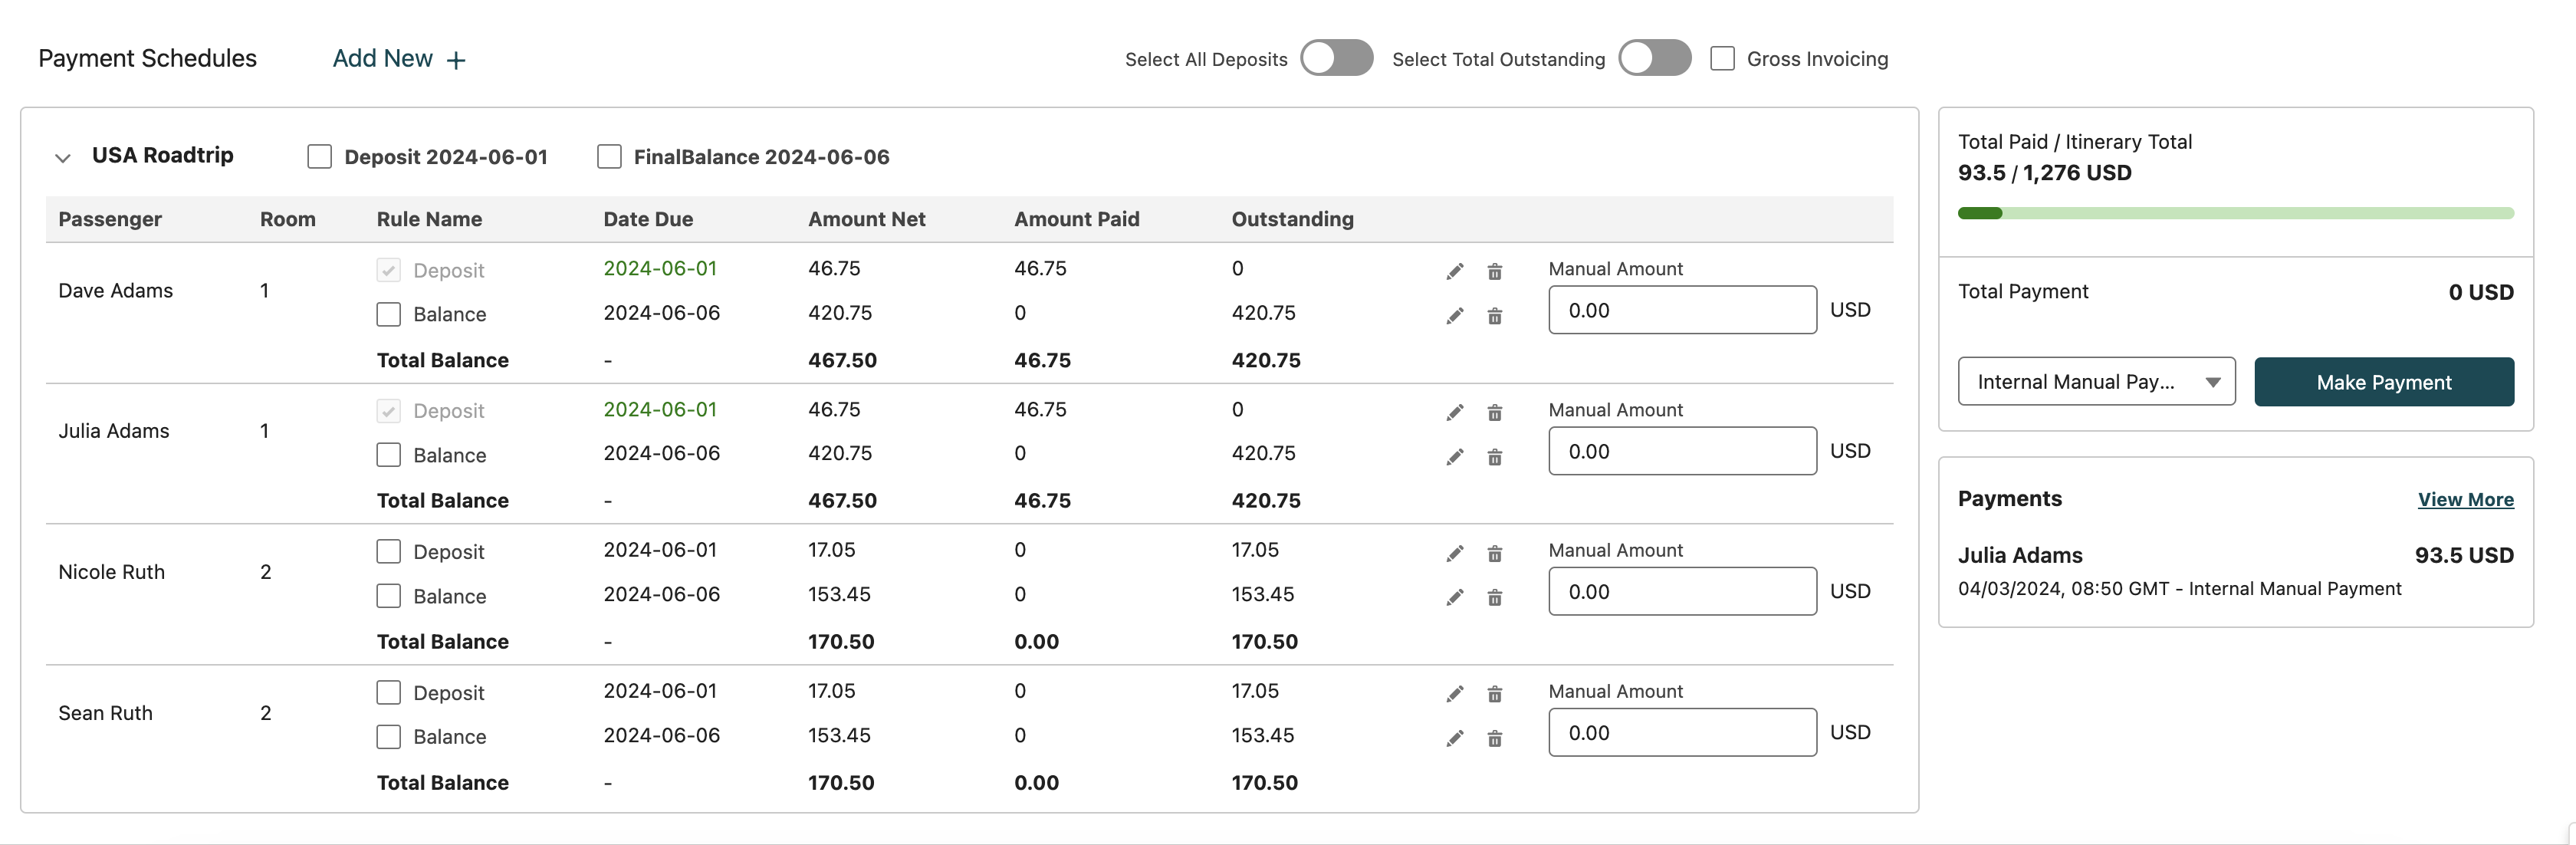Click the Total Paid progress bar
This screenshot has width=2576, height=845.
click(2235, 213)
